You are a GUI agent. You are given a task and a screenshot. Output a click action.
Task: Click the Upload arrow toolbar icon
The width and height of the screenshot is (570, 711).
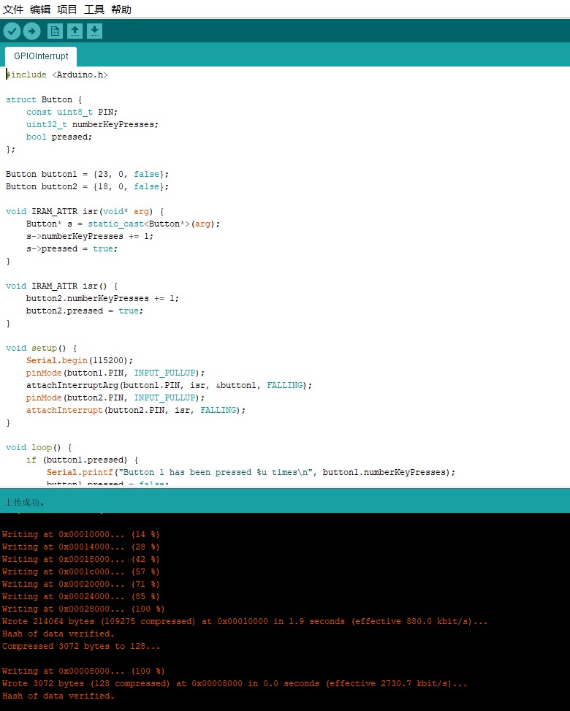click(31, 31)
